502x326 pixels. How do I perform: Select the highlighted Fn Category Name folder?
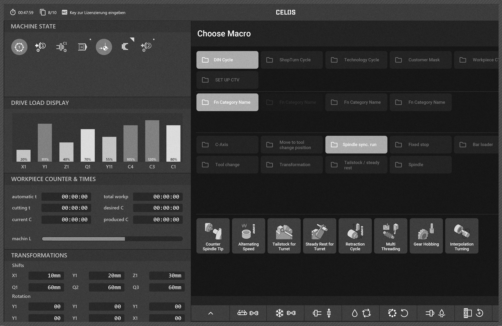pyautogui.click(x=227, y=102)
